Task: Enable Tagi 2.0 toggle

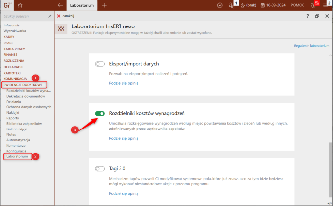Action: 100,169
